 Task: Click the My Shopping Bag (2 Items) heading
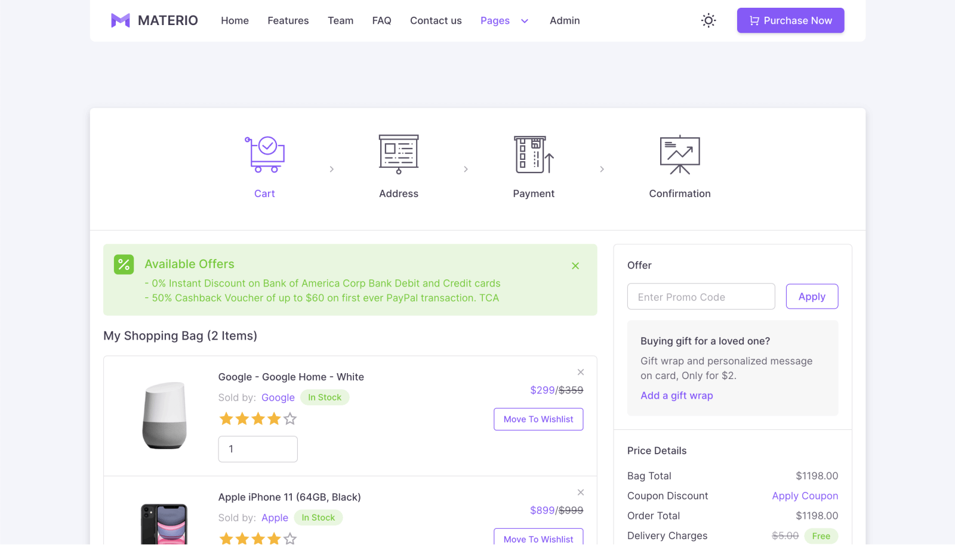[180, 335]
